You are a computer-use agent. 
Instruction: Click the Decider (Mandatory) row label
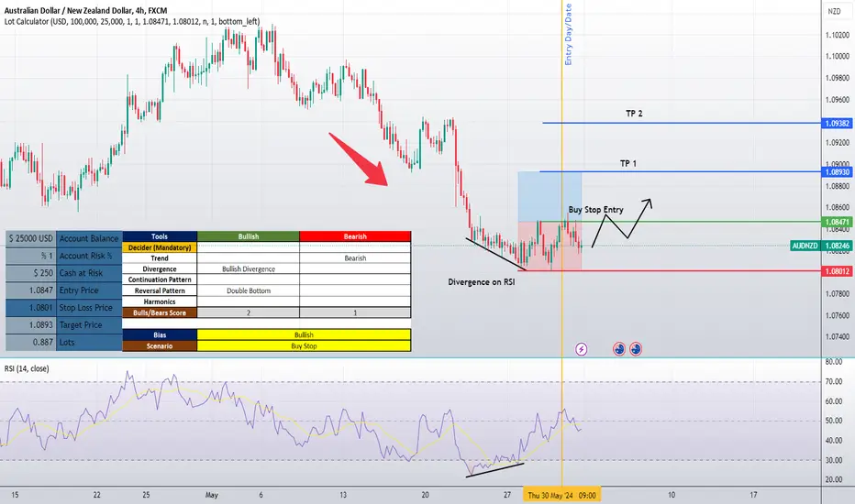coord(160,247)
